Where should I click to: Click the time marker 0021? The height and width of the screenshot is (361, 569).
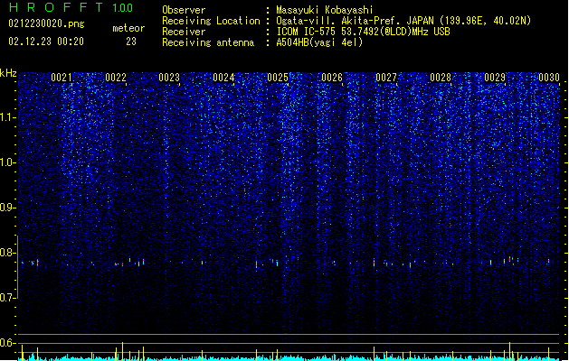point(62,78)
